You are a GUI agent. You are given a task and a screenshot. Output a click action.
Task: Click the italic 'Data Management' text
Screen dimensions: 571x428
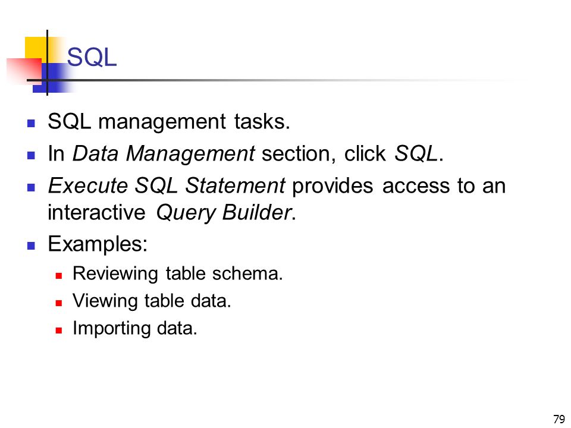point(164,153)
